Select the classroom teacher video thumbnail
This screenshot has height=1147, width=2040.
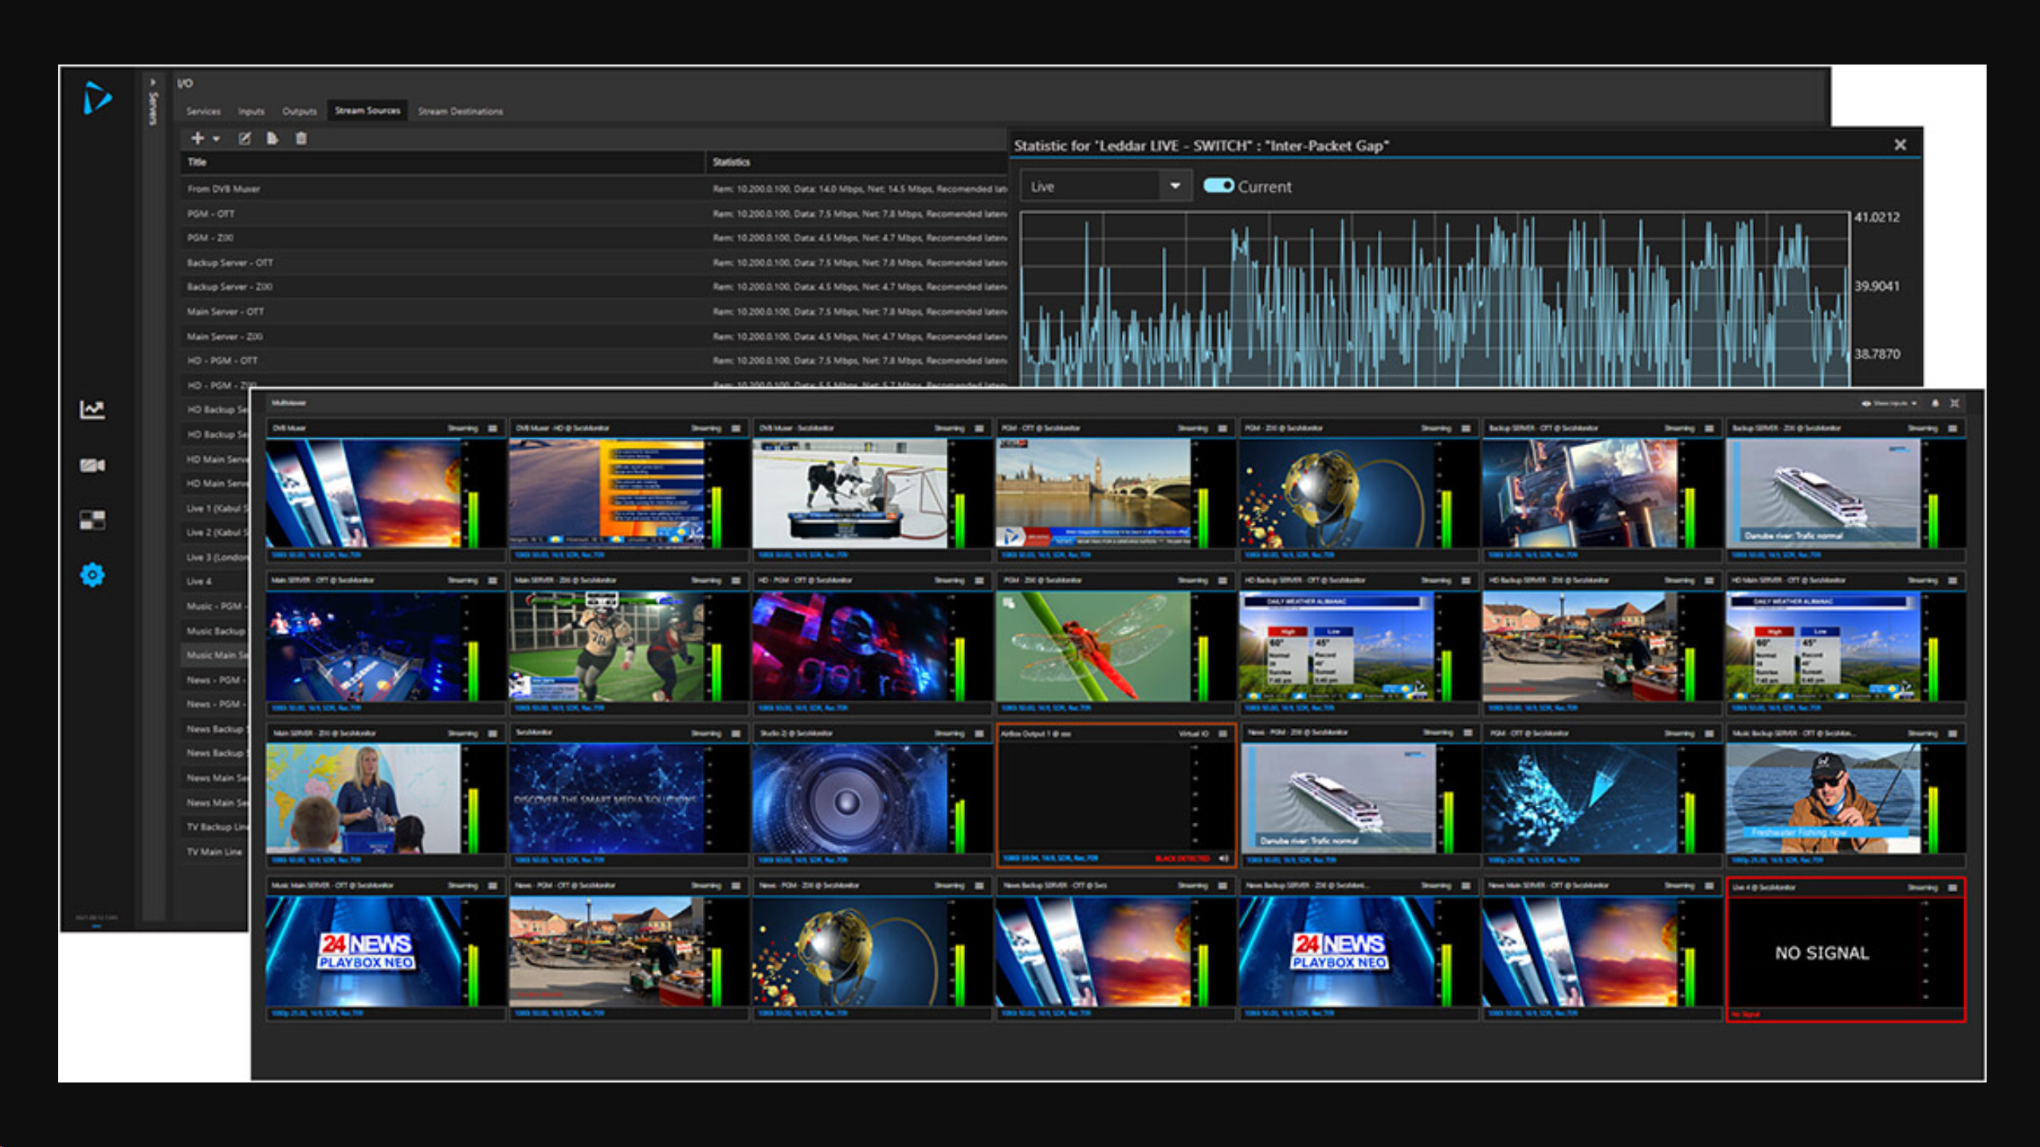363,799
